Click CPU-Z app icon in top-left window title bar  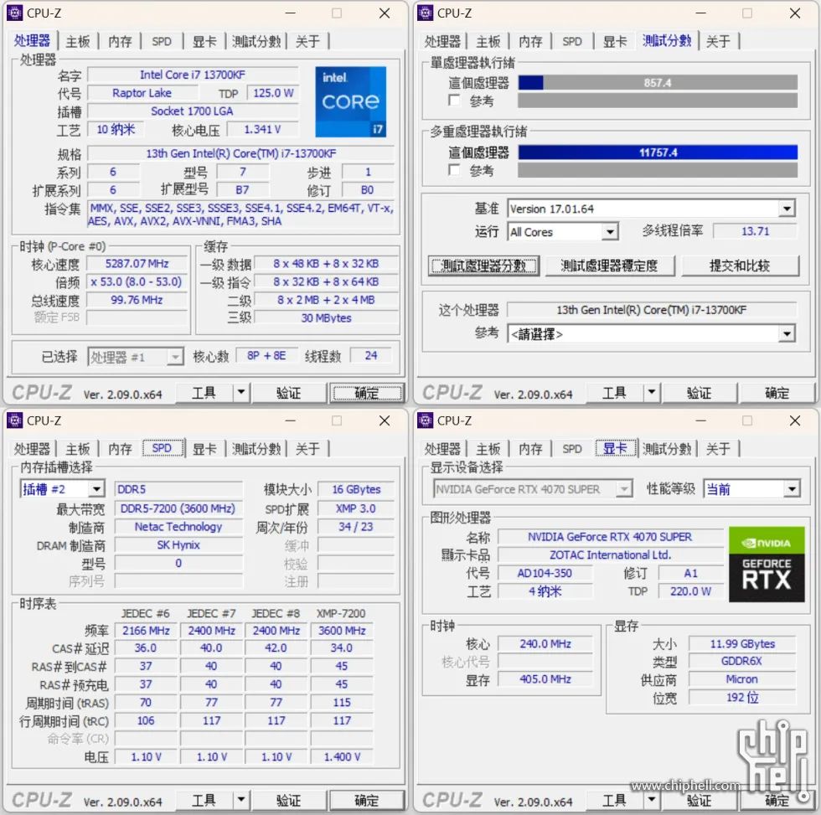click(15, 13)
